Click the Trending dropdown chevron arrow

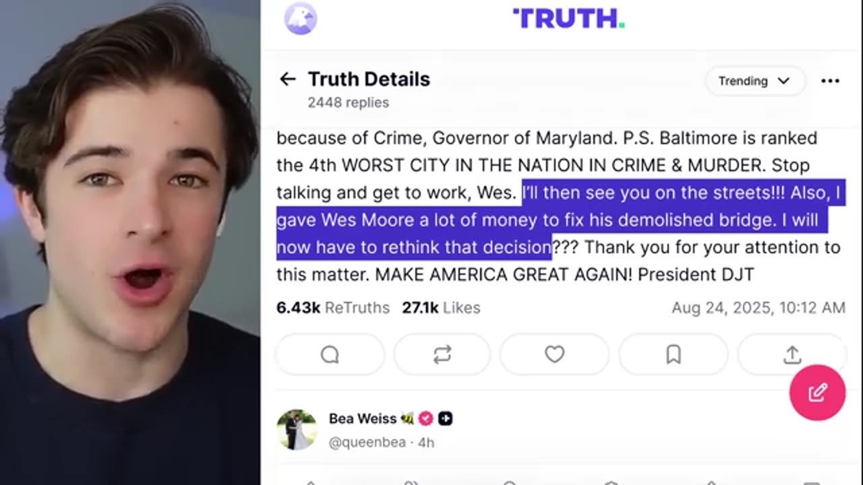[783, 81]
